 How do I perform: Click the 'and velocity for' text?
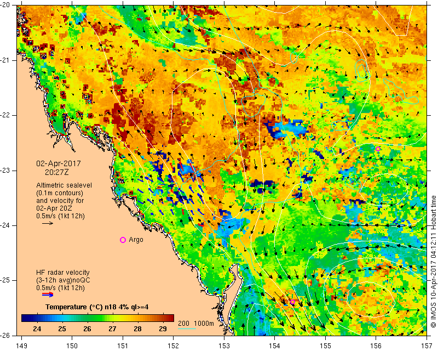coord(60,201)
